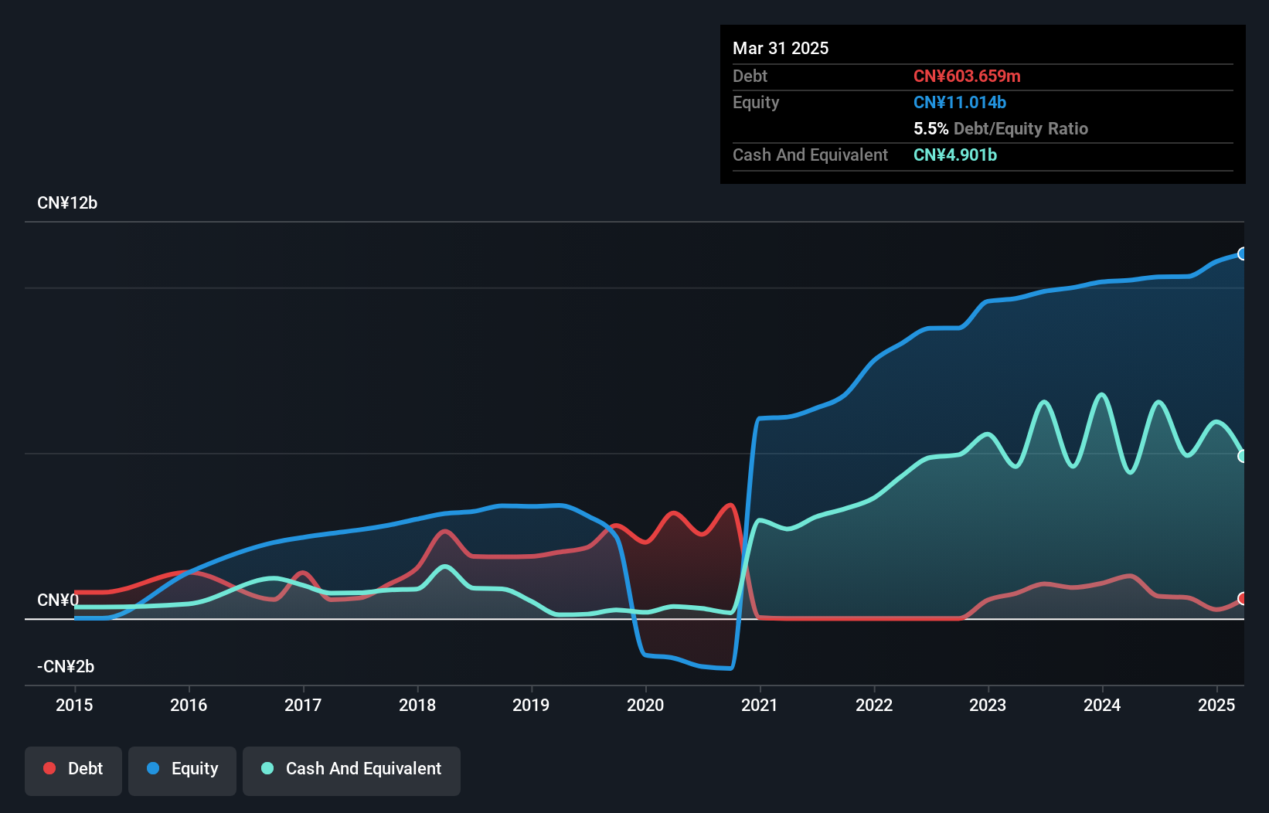
Task: Click the CN¥4.901b cash value
Action: (955, 155)
